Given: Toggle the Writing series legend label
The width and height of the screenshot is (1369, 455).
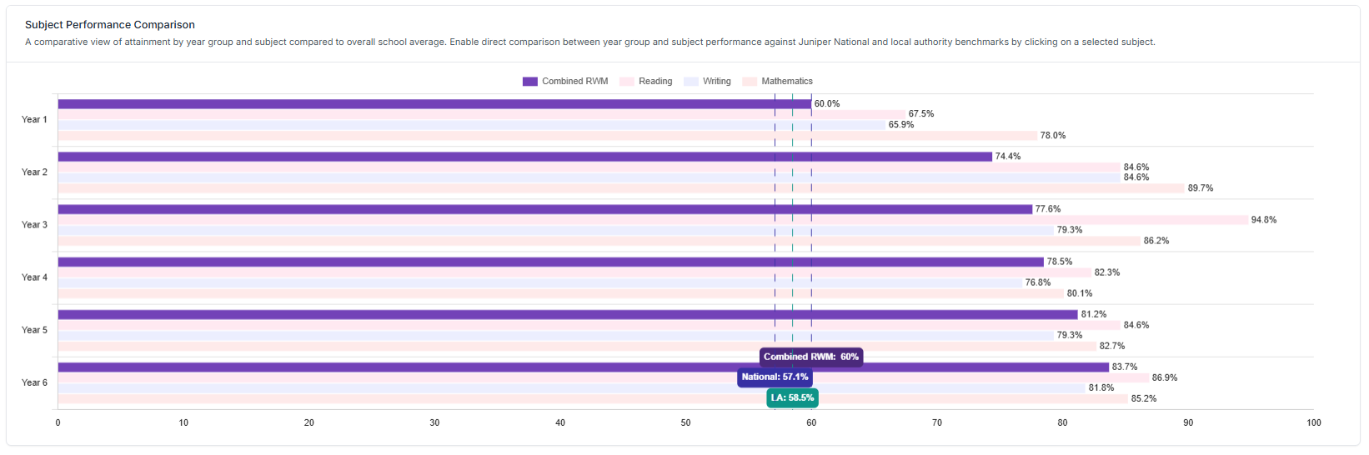Looking at the screenshot, I should pyautogui.click(x=716, y=82).
